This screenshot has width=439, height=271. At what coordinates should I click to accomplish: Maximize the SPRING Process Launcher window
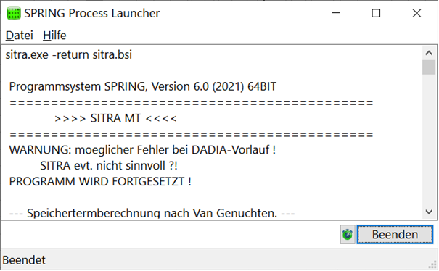[376, 13]
